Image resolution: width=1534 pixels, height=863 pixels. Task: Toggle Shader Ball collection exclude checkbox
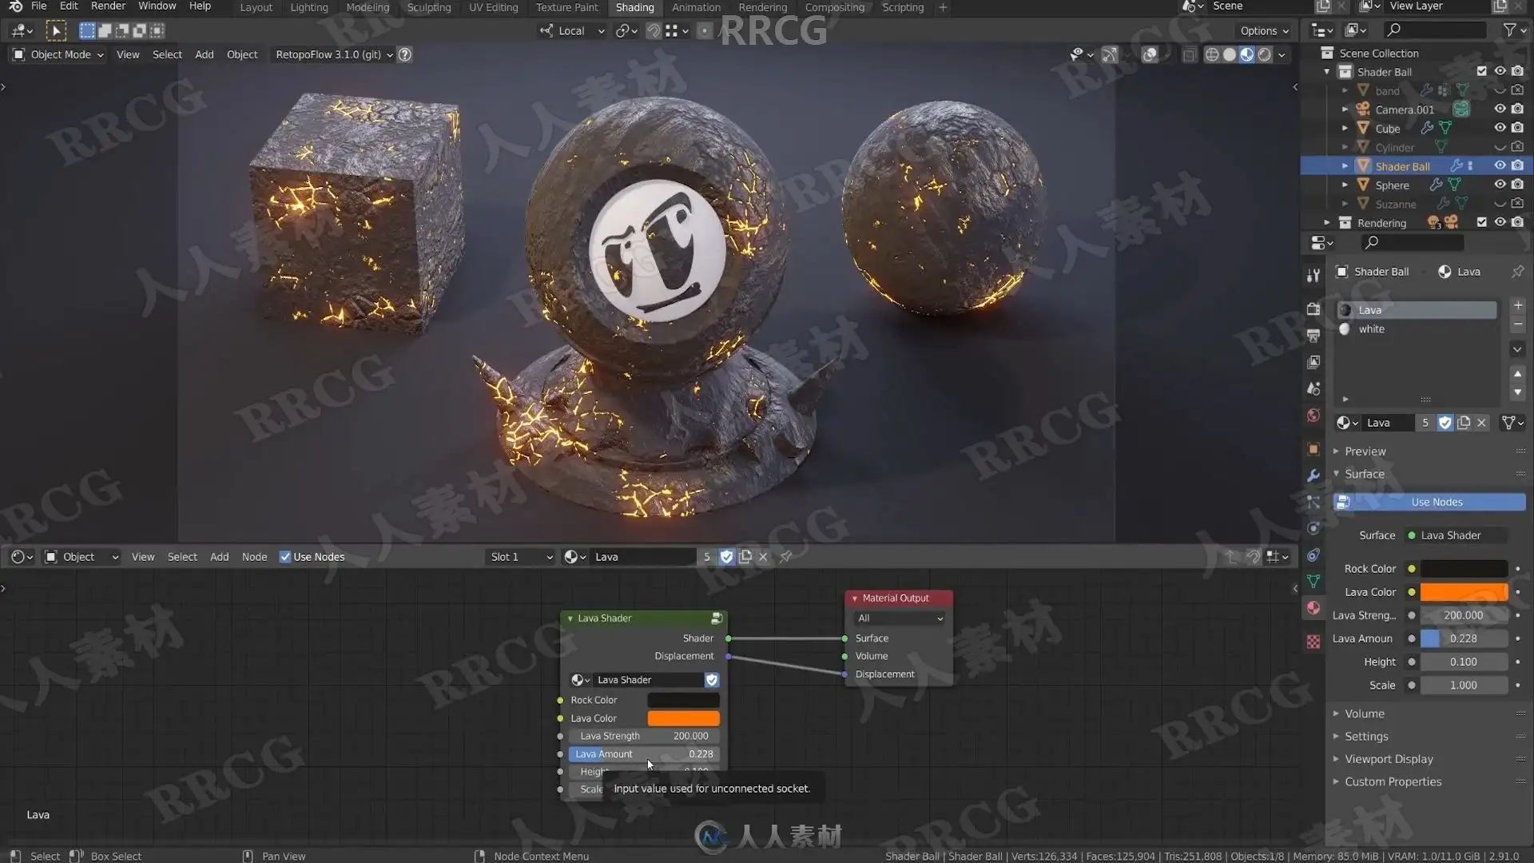coord(1482,71)
